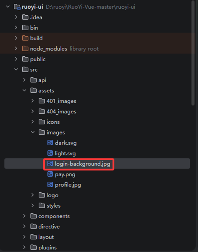This screenshot has height=252, width=198.
Task: Click the vertical scrollbar thumb
Action: pyautogui.click(x=193, y=53)
